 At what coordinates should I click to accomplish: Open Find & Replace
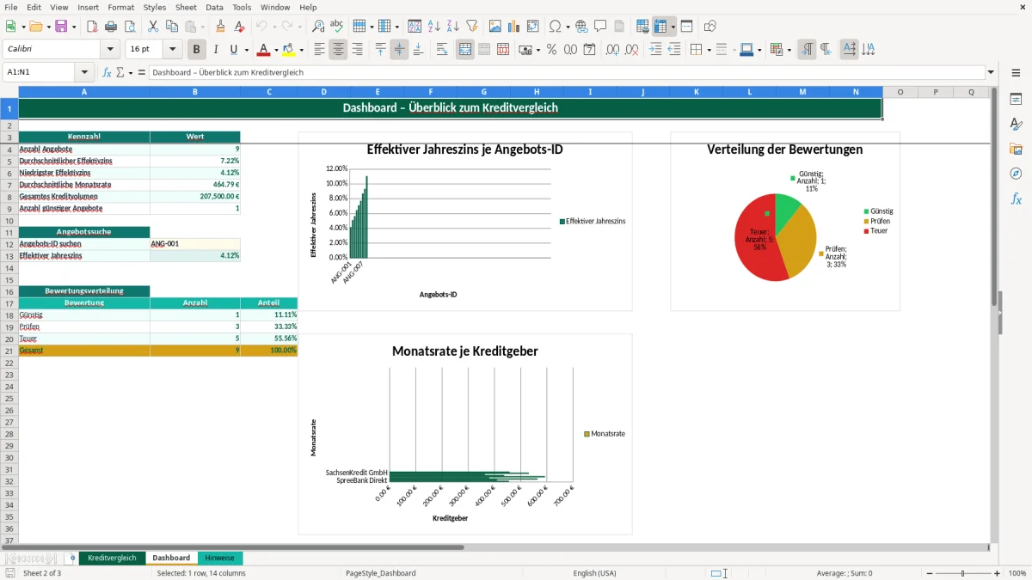(318, 27)
